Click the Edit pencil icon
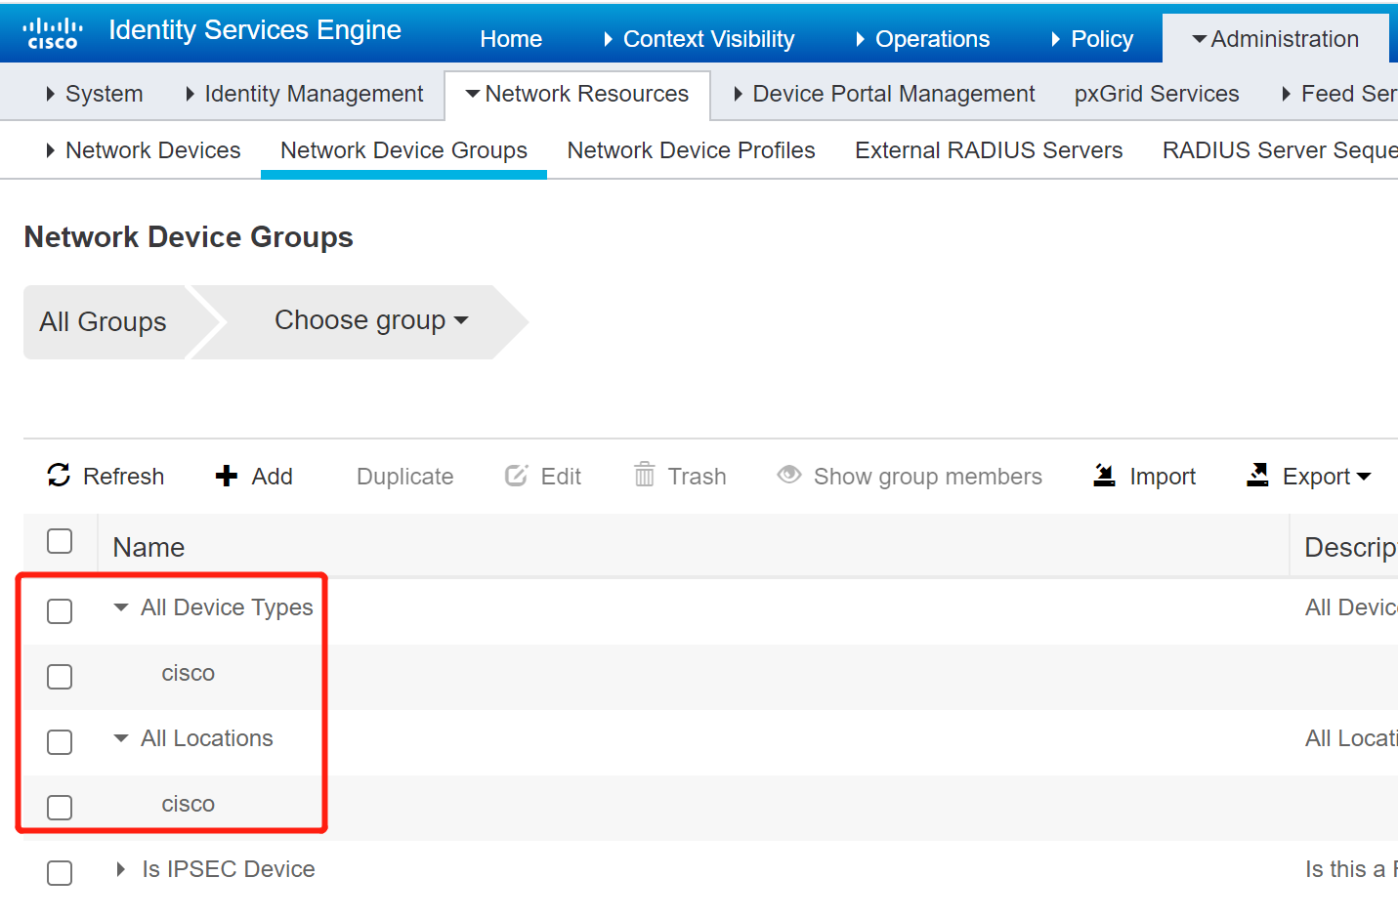1398x920 pixels. point(516,476)
